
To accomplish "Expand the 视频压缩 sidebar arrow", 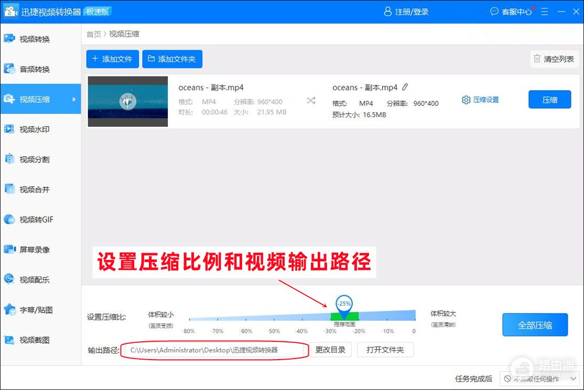I will (x=74, y=99).
